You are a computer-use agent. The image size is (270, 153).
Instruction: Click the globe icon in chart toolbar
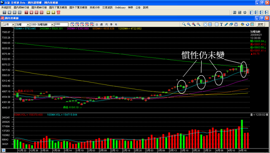coord(243,24)
